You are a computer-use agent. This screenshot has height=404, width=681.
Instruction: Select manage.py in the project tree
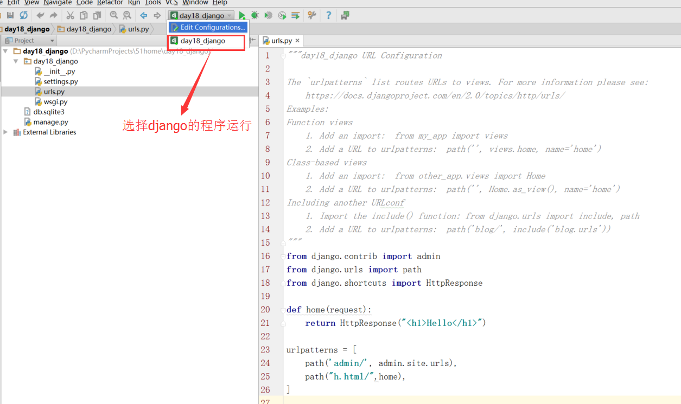pyautogui.click(x=46, y=122)
